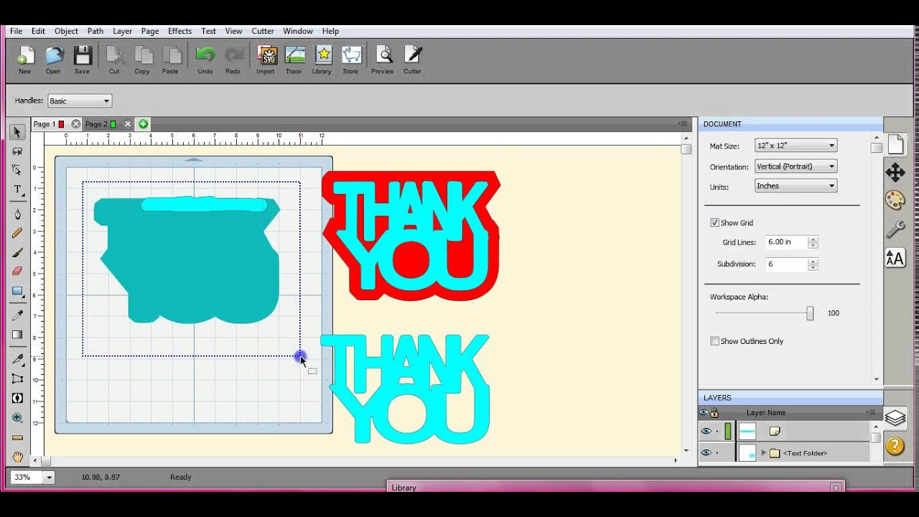The width and height of the screenshot is (919, 517).
Task: Open the zoom percentage dropdown
Action: (49, 477)
